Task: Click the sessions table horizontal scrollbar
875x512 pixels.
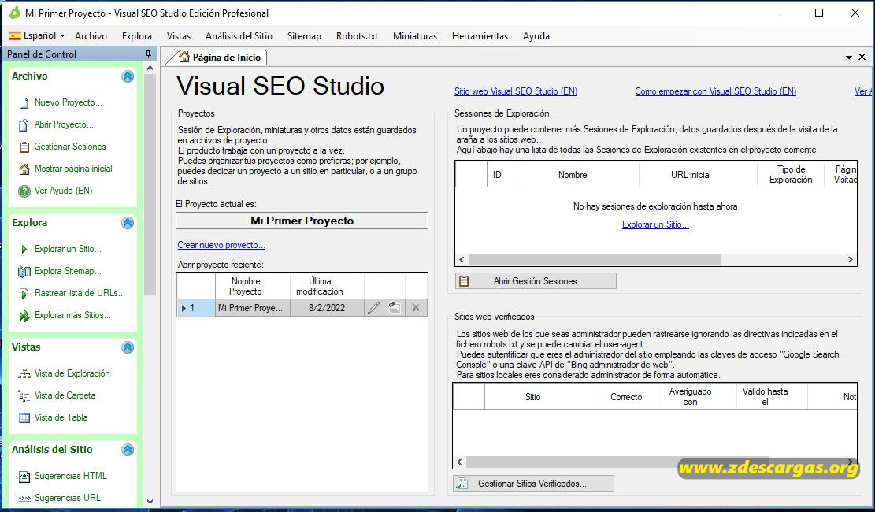Action: click(x=595, y=260)
